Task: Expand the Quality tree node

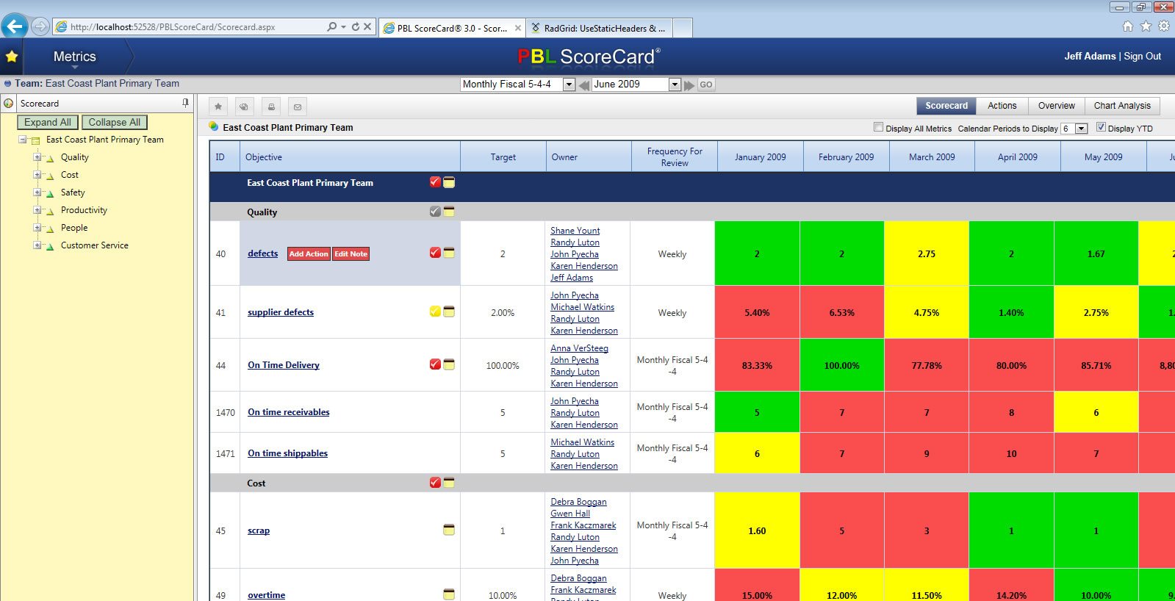Action: (37, 156)
